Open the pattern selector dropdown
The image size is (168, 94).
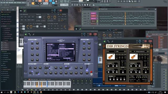tap(64, 5)
